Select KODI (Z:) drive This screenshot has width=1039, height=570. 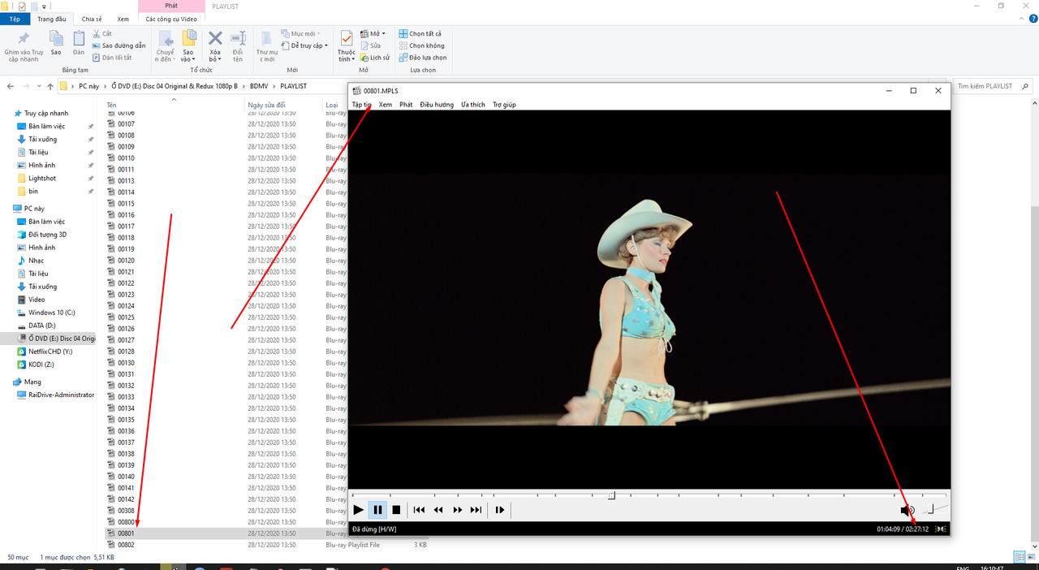tap(41, 365)
